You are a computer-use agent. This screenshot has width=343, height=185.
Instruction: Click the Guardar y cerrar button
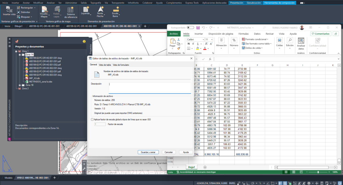pyautogui.click(x=148, y=152)
